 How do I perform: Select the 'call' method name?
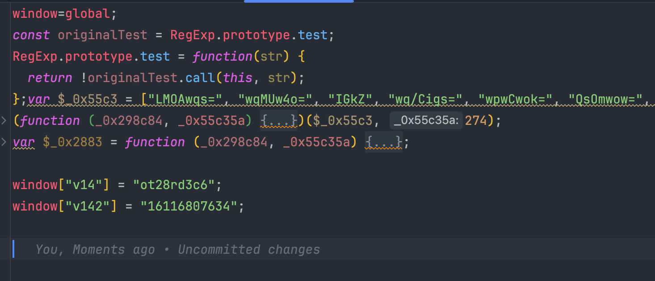coord(200,78)
